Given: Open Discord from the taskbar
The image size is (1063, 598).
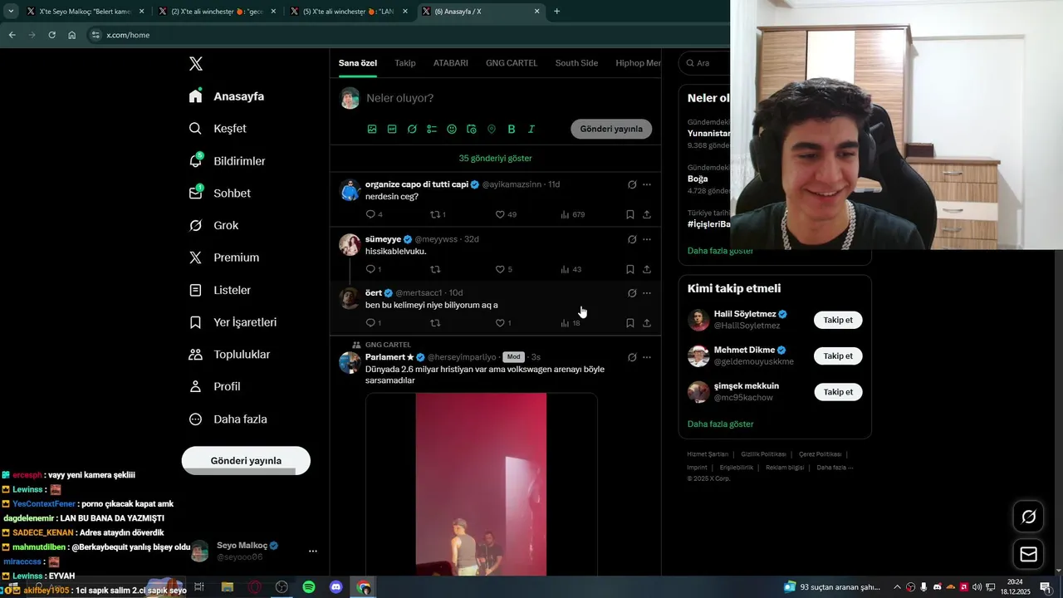Looking at the screenshot, I should tap(336, 587).
